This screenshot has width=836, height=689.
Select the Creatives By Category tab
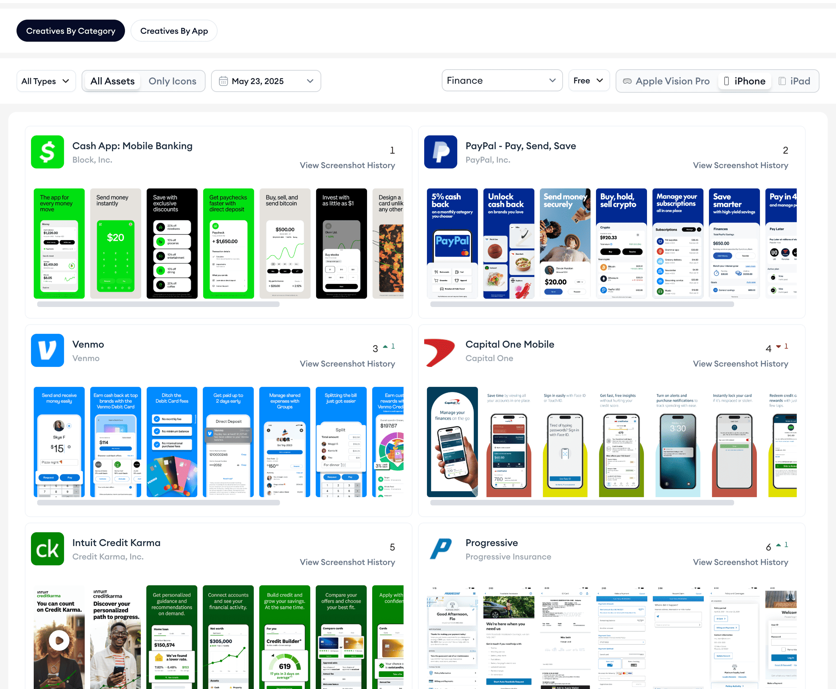71,31
